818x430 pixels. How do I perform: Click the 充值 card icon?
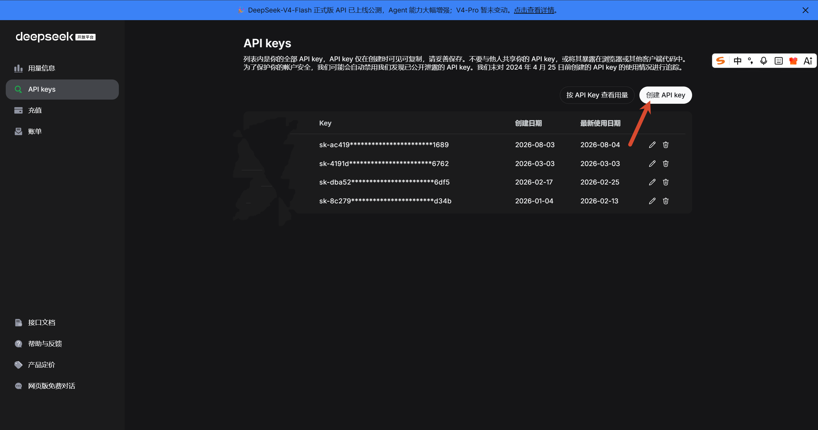pos(19,110)
